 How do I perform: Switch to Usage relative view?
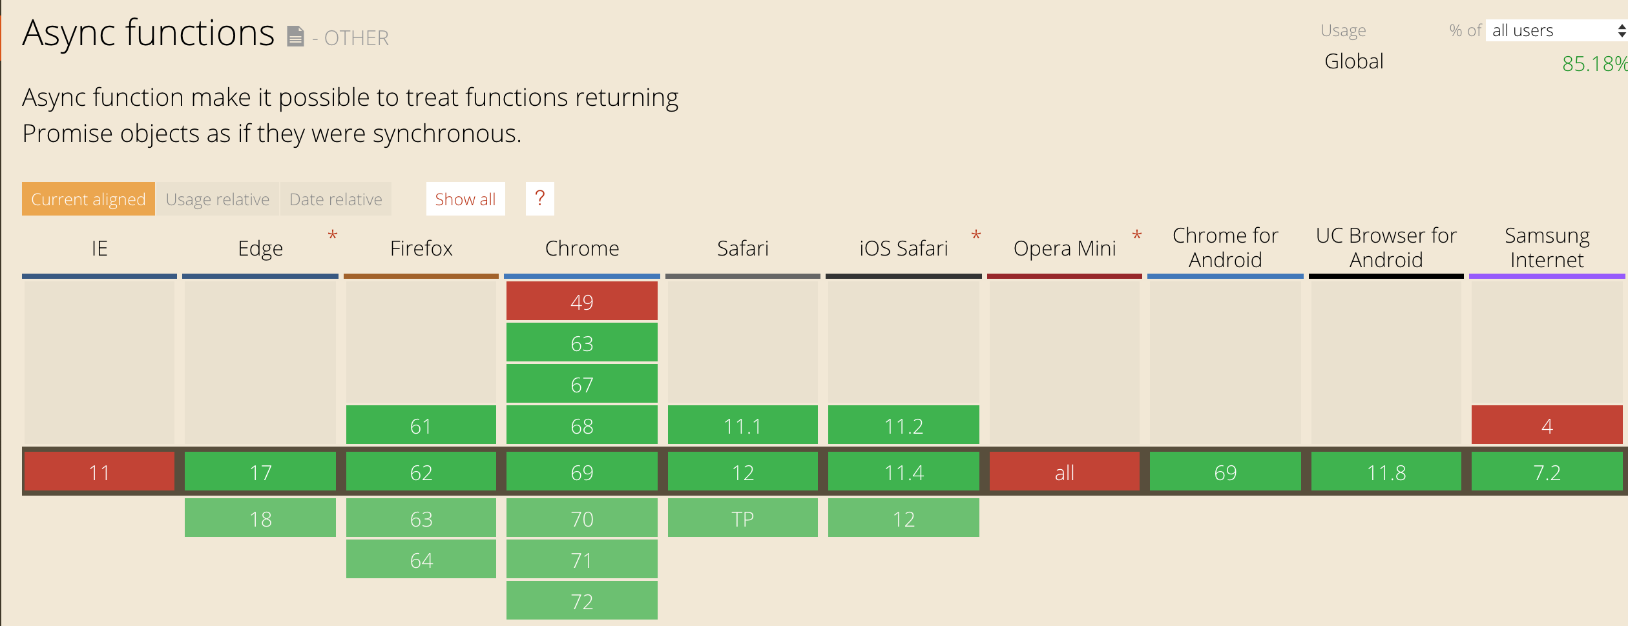218,199
